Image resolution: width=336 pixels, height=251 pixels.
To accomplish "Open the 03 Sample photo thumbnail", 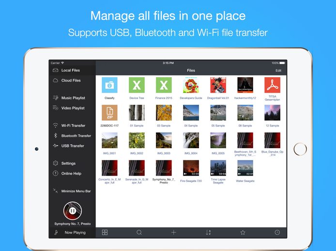I will coord(164,112).
